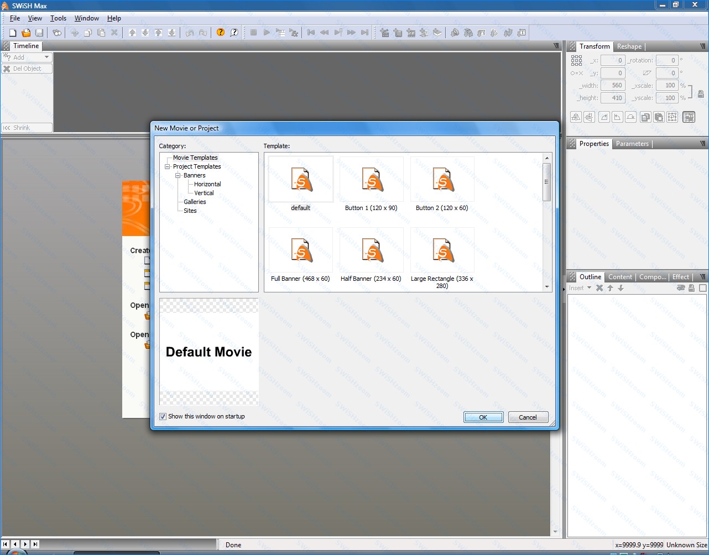Open the Tools menu
The width and height of the screenshot is (709, 555).
coord(58,18)
